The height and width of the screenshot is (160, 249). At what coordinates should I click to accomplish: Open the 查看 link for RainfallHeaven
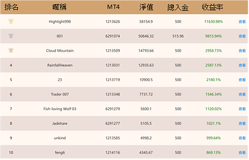242,65
